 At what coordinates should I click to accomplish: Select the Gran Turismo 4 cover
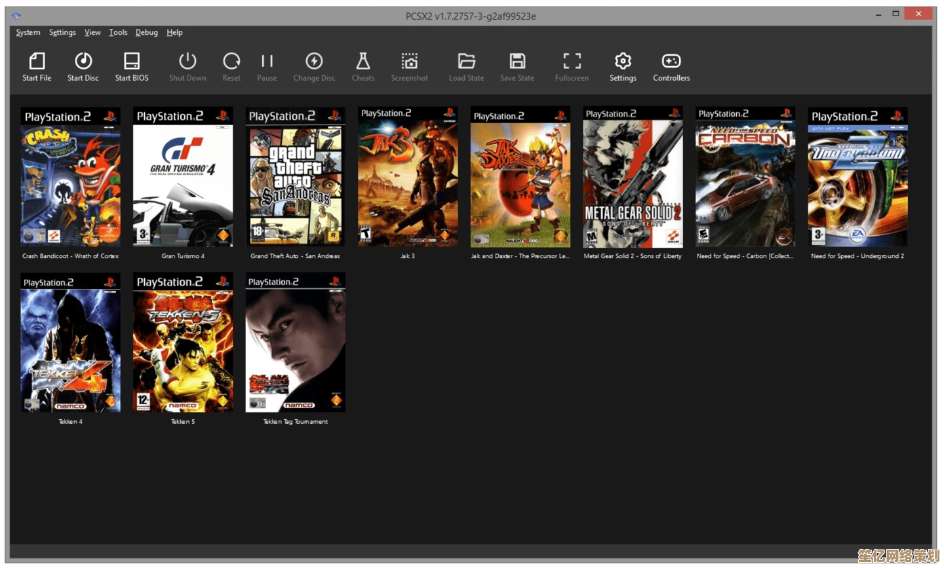[183, 178]
